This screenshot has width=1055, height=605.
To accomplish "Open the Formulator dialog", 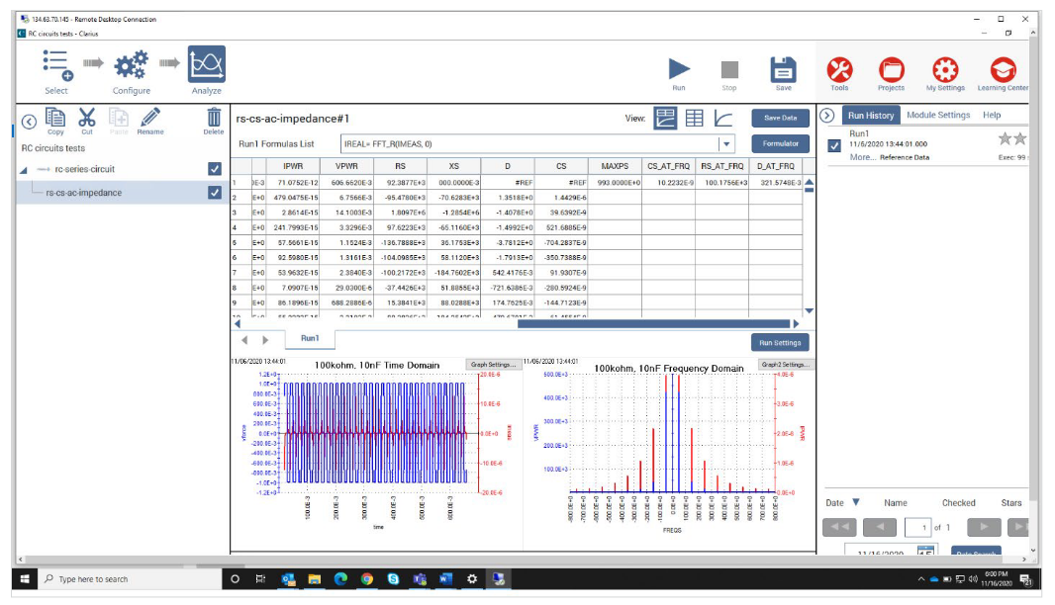I will 781,142.
